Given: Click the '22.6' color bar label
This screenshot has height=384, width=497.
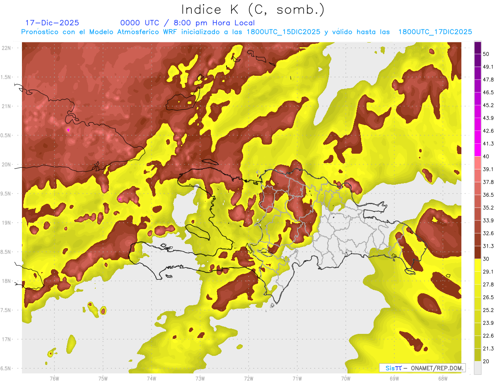Looking at the screenshot, I should tap(488, 336).
